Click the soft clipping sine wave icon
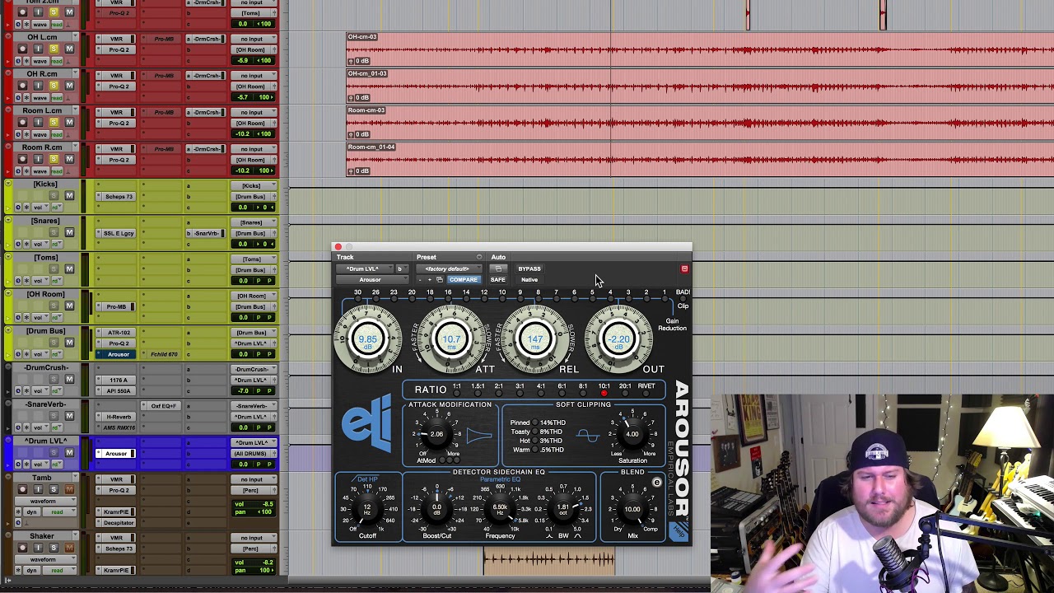The height and width of the screenshot is (593, 1054). [588, 436]
